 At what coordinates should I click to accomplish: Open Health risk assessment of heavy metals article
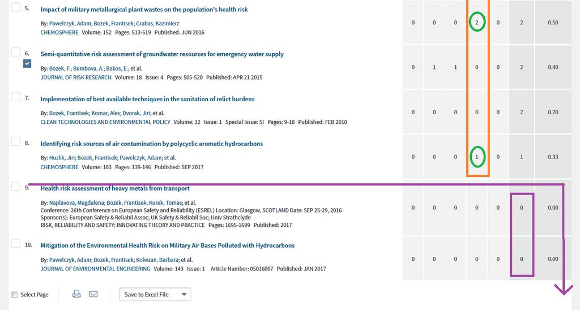114,188
